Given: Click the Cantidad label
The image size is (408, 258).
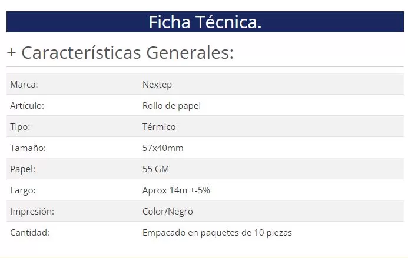Looking at the screenshot, I should [29, 233].
